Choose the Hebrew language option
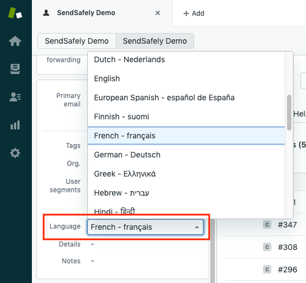This screenshot has width=306, height=283. click(186, 193)
